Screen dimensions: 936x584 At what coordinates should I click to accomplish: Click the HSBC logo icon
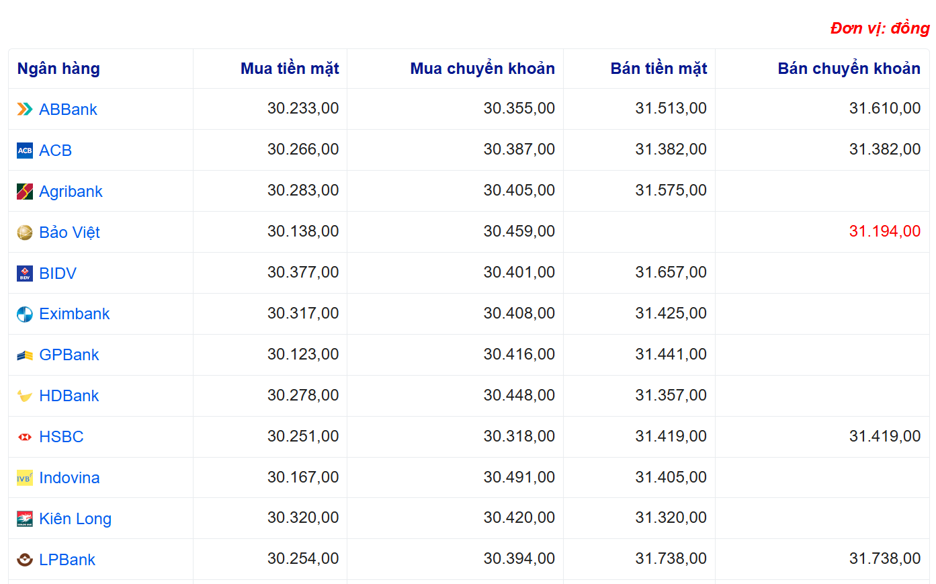(25, 437)
